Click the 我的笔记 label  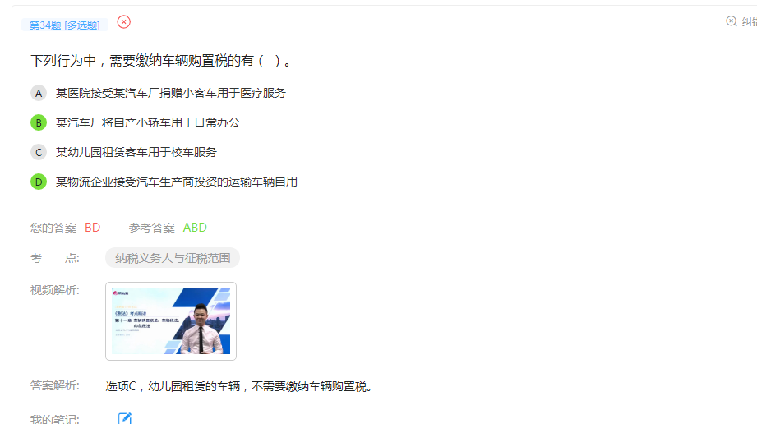pyautogui.click(x=54, y=419)
